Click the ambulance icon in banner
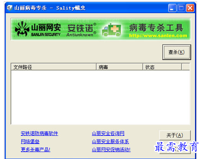 pyautogui.click(x=112, y=30)
